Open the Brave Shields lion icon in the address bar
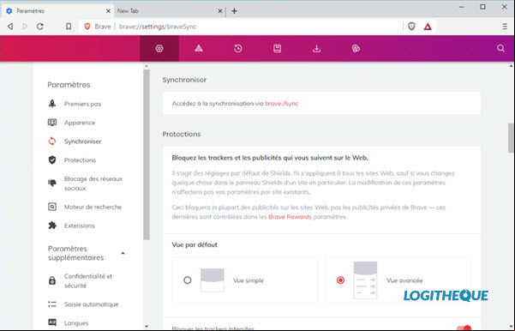Image resolution: width=515 pixels, height=331 pixels. click(411, 27)
